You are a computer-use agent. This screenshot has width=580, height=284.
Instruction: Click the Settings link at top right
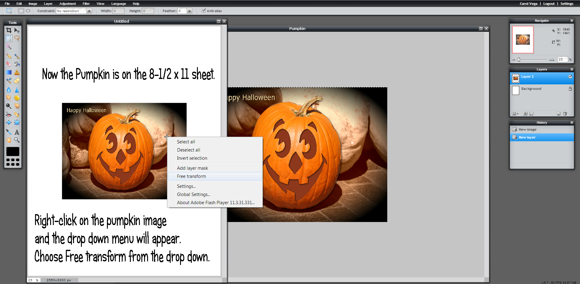[x=567, y=4]
